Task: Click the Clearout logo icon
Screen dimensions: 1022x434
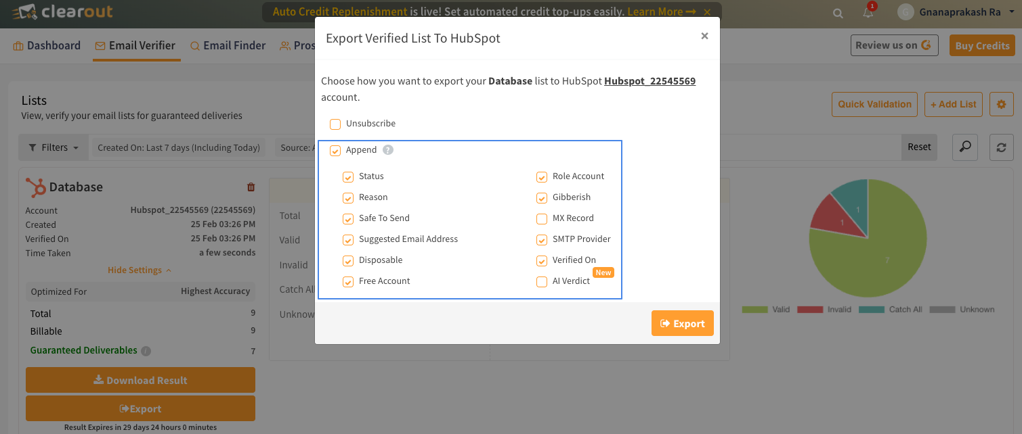Action: pyautogui.click(x=24, y=11)
